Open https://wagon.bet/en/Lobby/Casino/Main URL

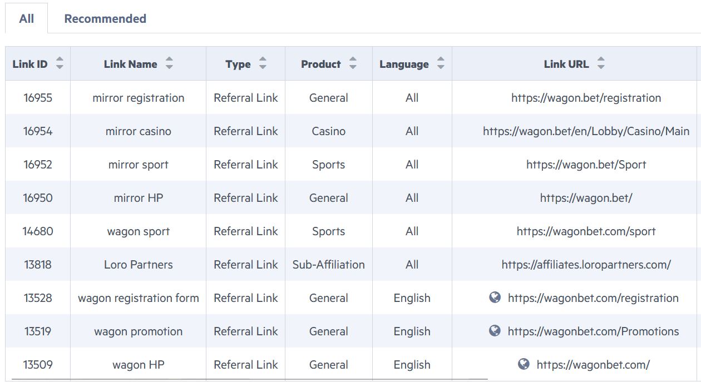click(x=586, y=131)
